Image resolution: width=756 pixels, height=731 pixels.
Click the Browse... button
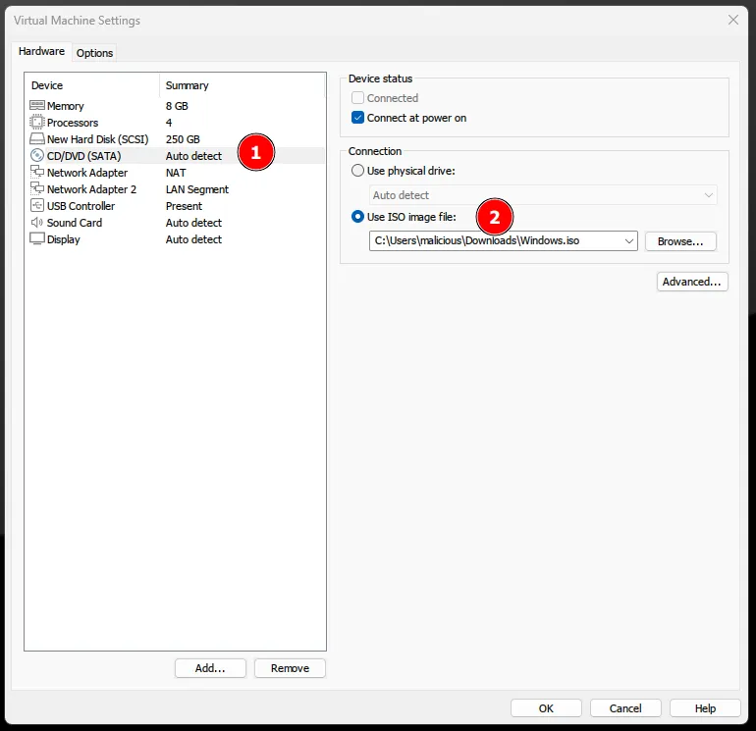click(680, 241)
